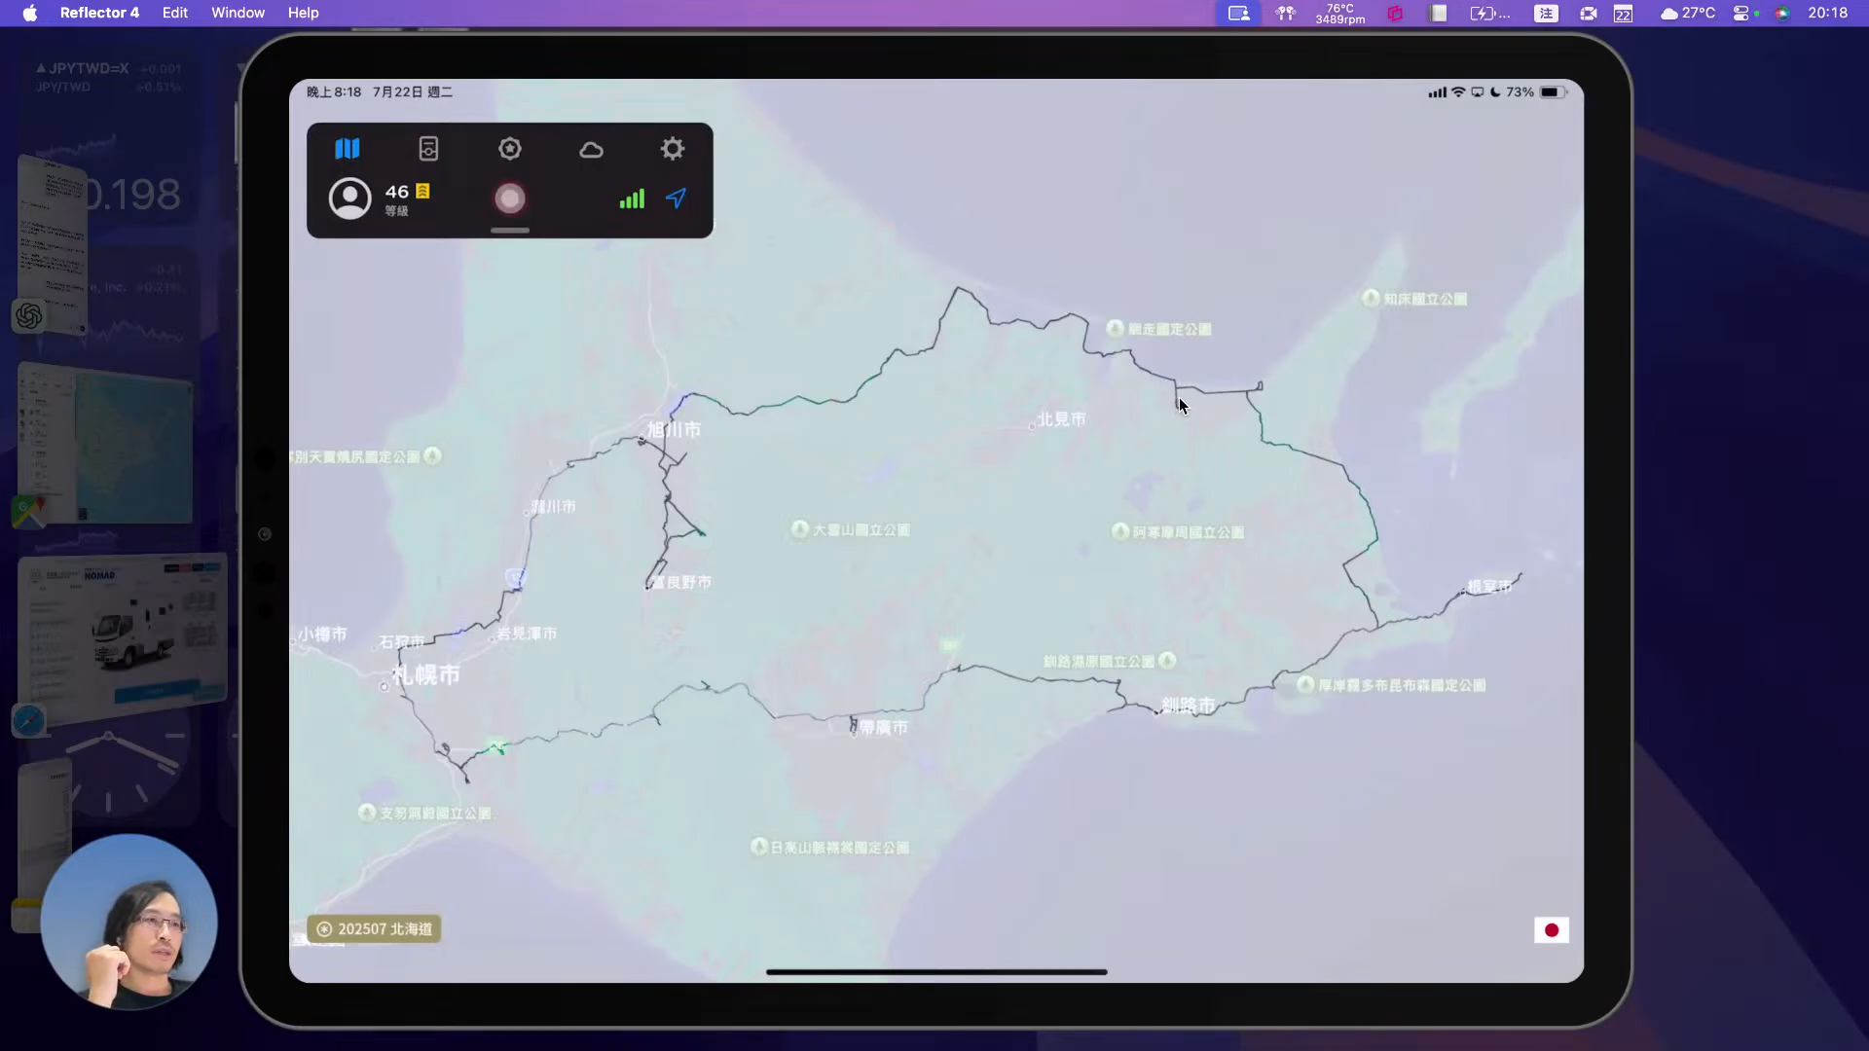Open the Japan flag region selector
Image resolution: width=1869 pixels, height=1051 pixels.
click(1551, 930)
